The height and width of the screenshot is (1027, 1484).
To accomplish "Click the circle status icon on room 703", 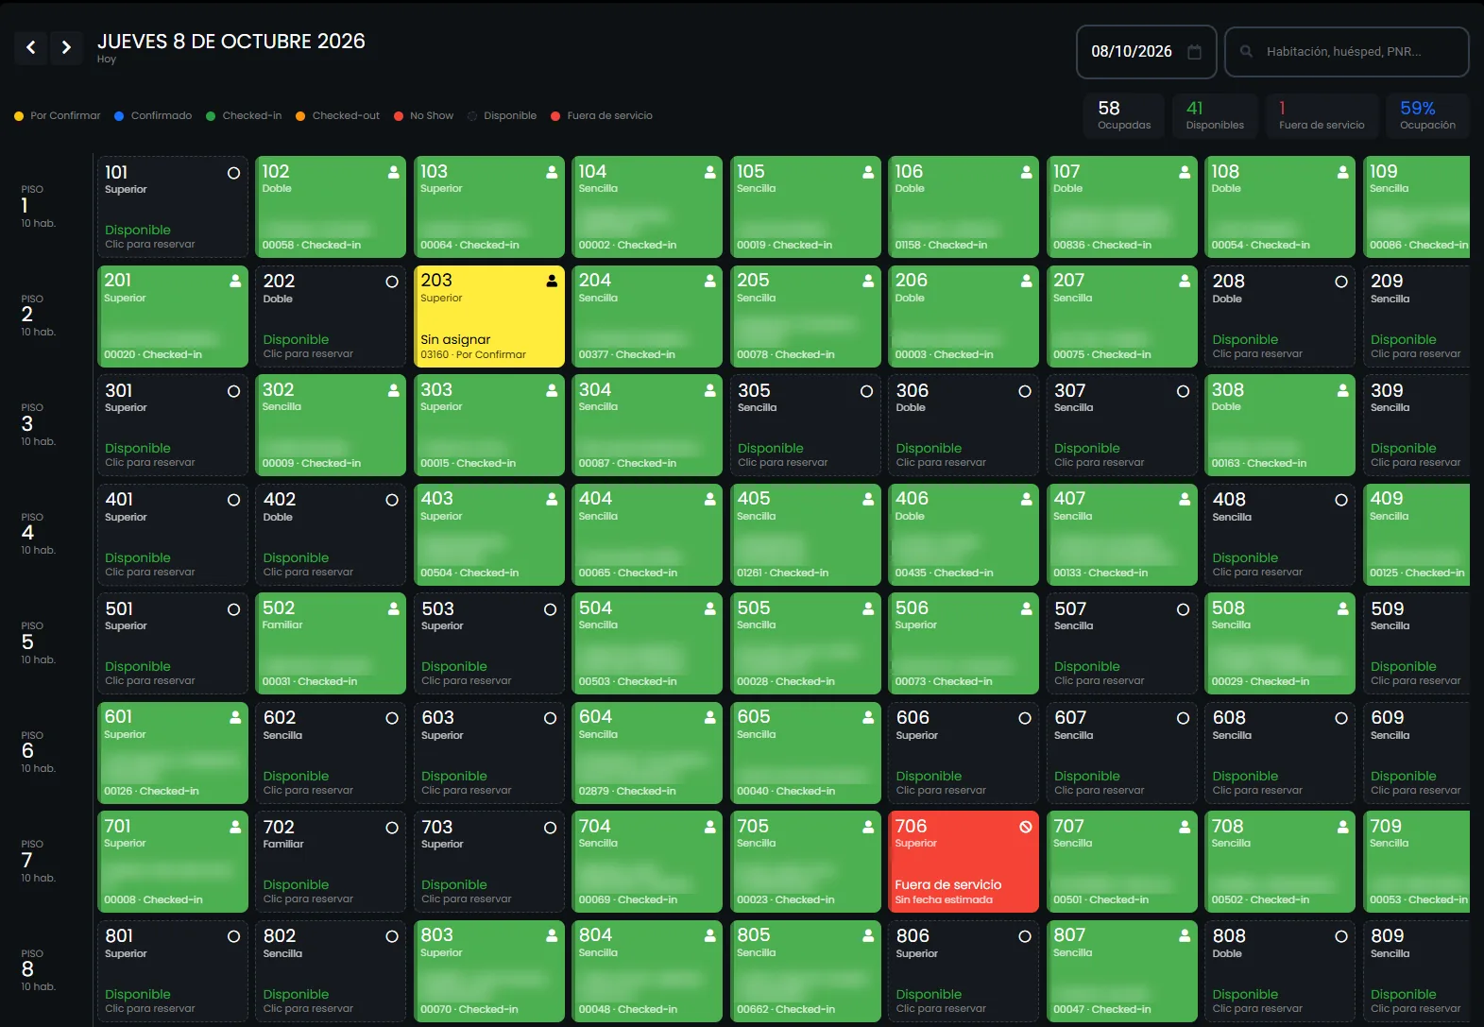I will click(x=550, y=828).
